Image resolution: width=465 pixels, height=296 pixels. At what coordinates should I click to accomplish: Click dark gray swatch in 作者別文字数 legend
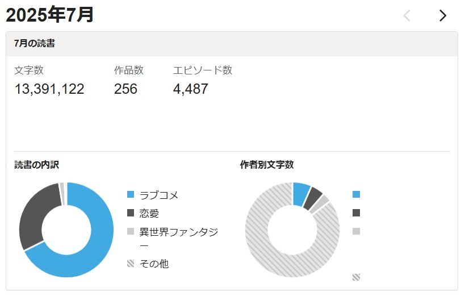click(x=356, y=213)
